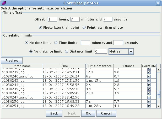Go Back to the previous step

(x=54, y=113)
